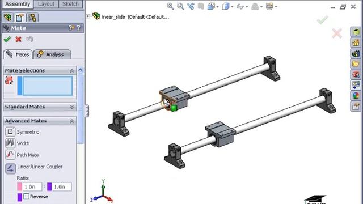This screenshot has height=204, width=363.
Task: Open View Palette task pane icon
Action: [x=356, y=85]
